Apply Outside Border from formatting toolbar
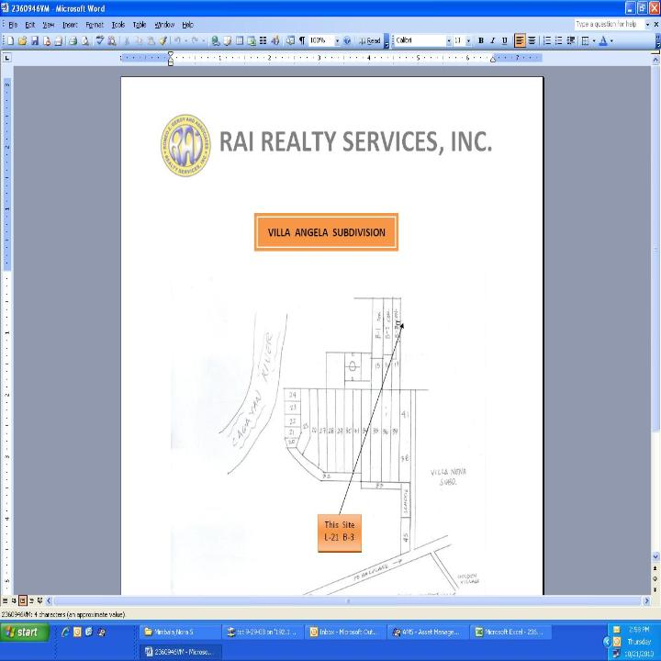The width and height of the screenshot is (661, 661). pyautogui.click(x=586, y=41)
